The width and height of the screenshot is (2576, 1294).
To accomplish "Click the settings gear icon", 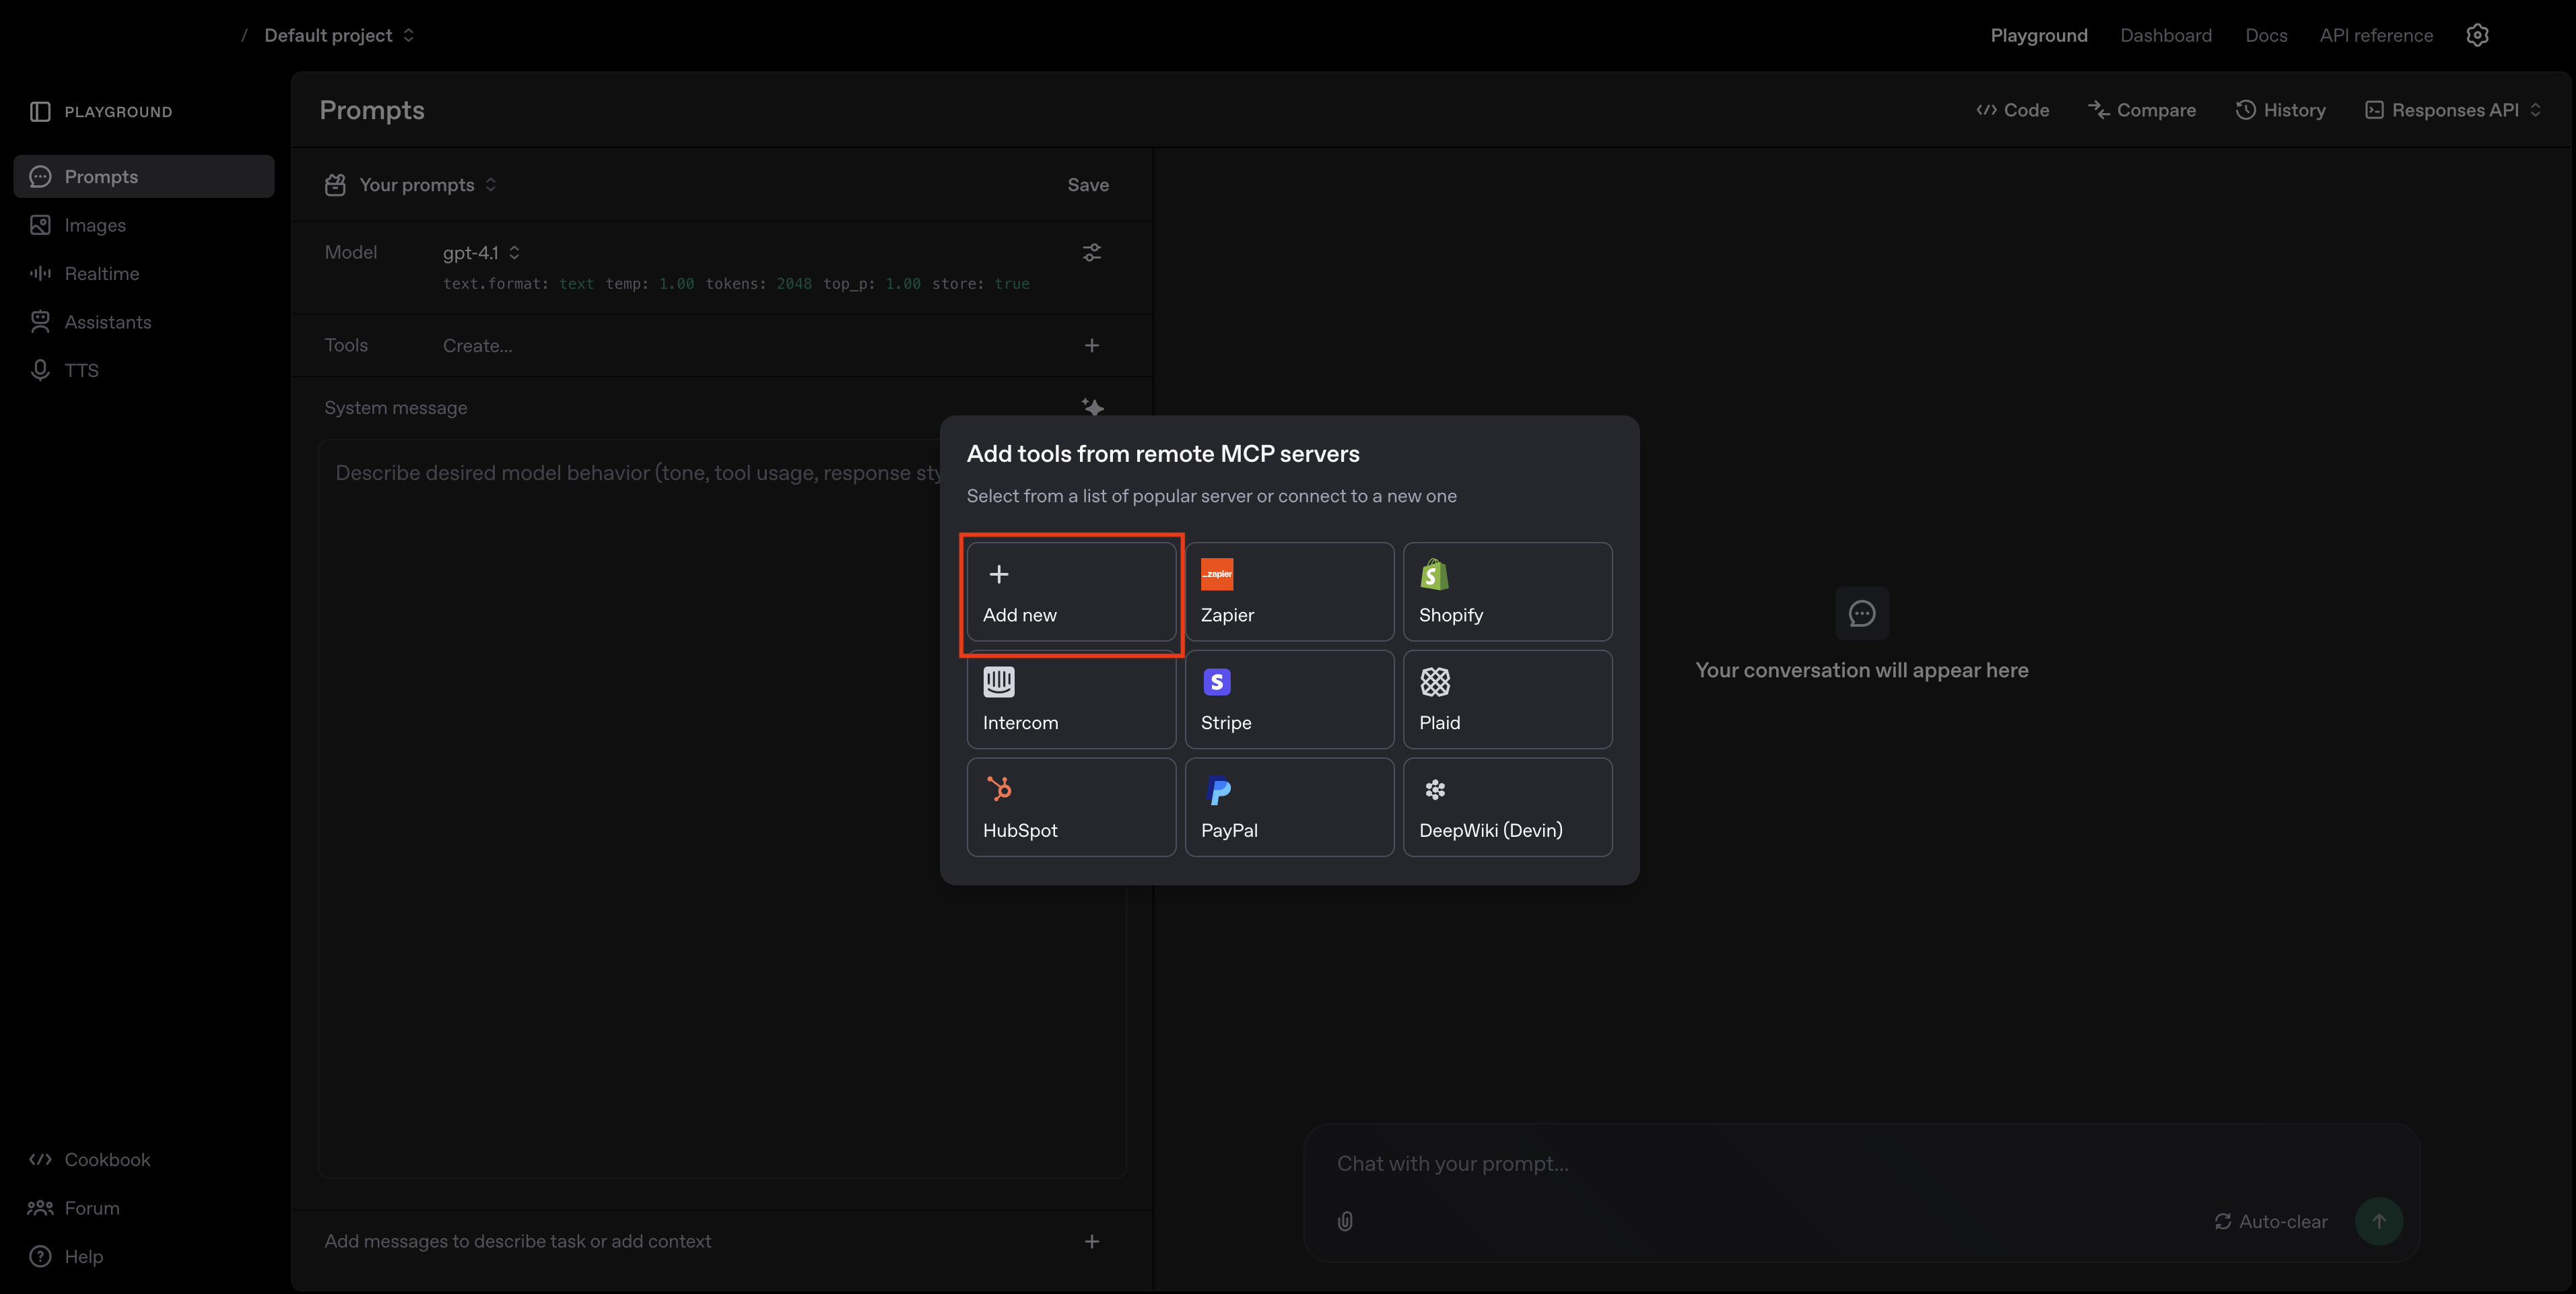I will 2477,35.
